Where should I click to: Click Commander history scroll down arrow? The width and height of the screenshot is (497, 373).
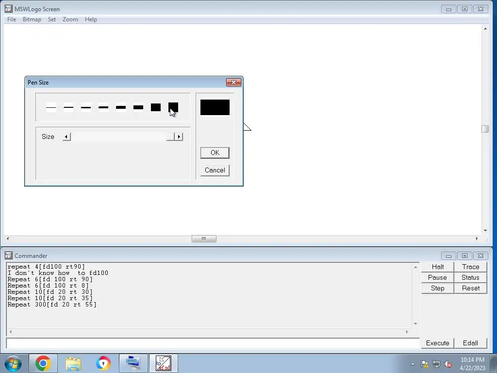[415, 324]
